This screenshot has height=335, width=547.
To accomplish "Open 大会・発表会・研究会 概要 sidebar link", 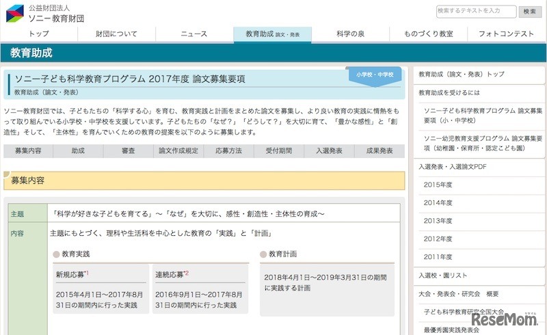I will pos(458,294).
